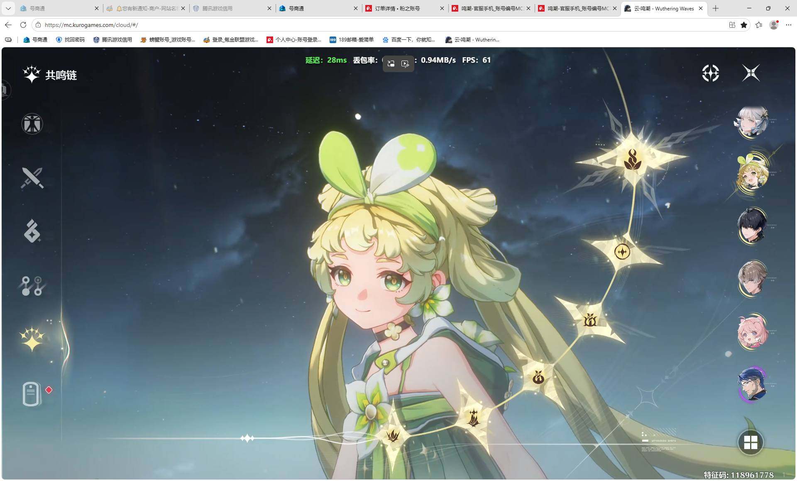Viewport: 797px width, 481px height.
Task: Open the Echo data bank sidebar icon
Action: click(32, 231)
